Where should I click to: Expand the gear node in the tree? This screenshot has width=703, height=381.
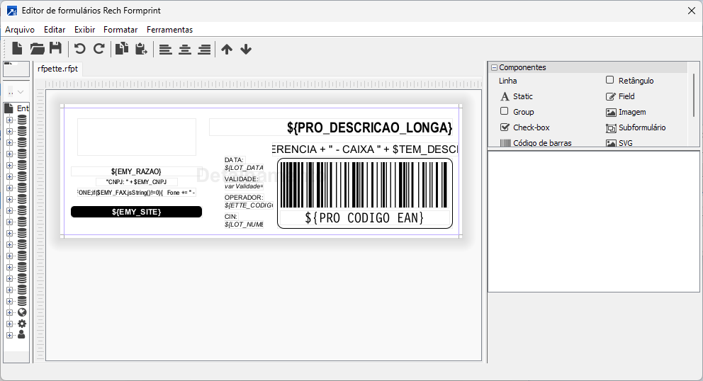(10, 324)
